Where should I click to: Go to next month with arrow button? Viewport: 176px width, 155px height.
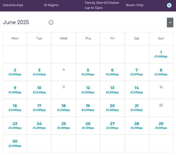click(170, 22)
